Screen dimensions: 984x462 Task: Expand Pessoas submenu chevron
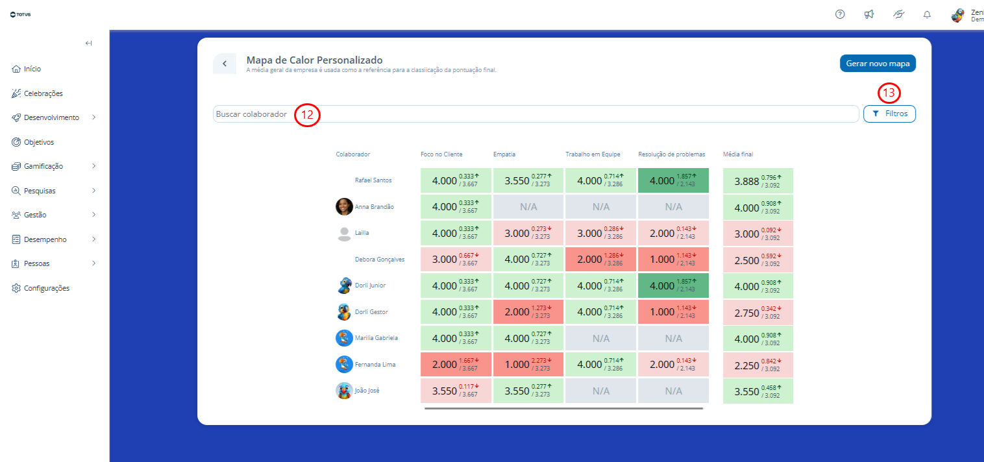coord(94,263)
